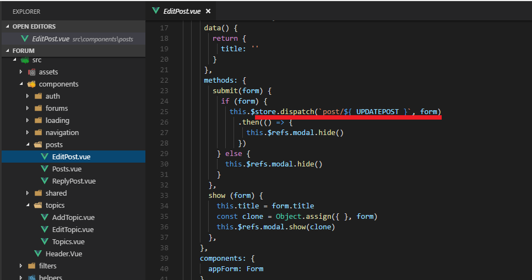Click 'data()' on line 17

pyautogui.click(x=216, y=28)
